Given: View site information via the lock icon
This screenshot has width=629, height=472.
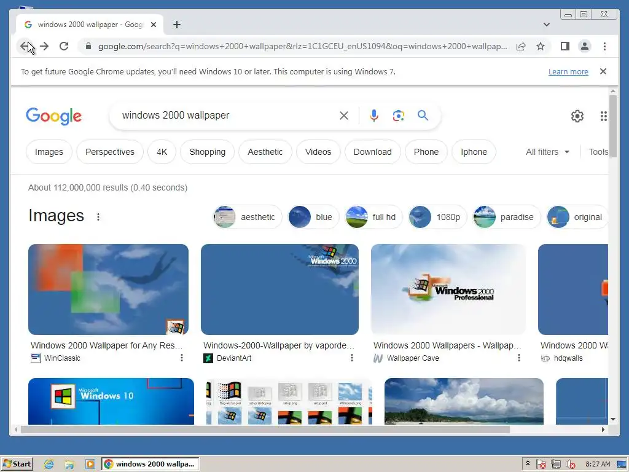Looking at the screenshot, I should pyautogui.click(x=88, y=46).
